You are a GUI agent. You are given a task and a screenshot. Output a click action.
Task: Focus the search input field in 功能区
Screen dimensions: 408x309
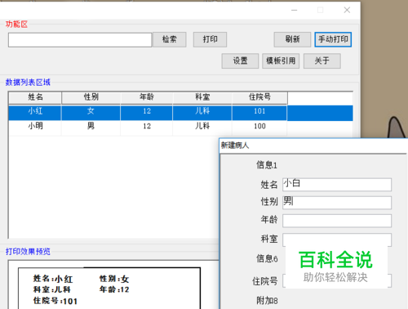click(80, 40)
